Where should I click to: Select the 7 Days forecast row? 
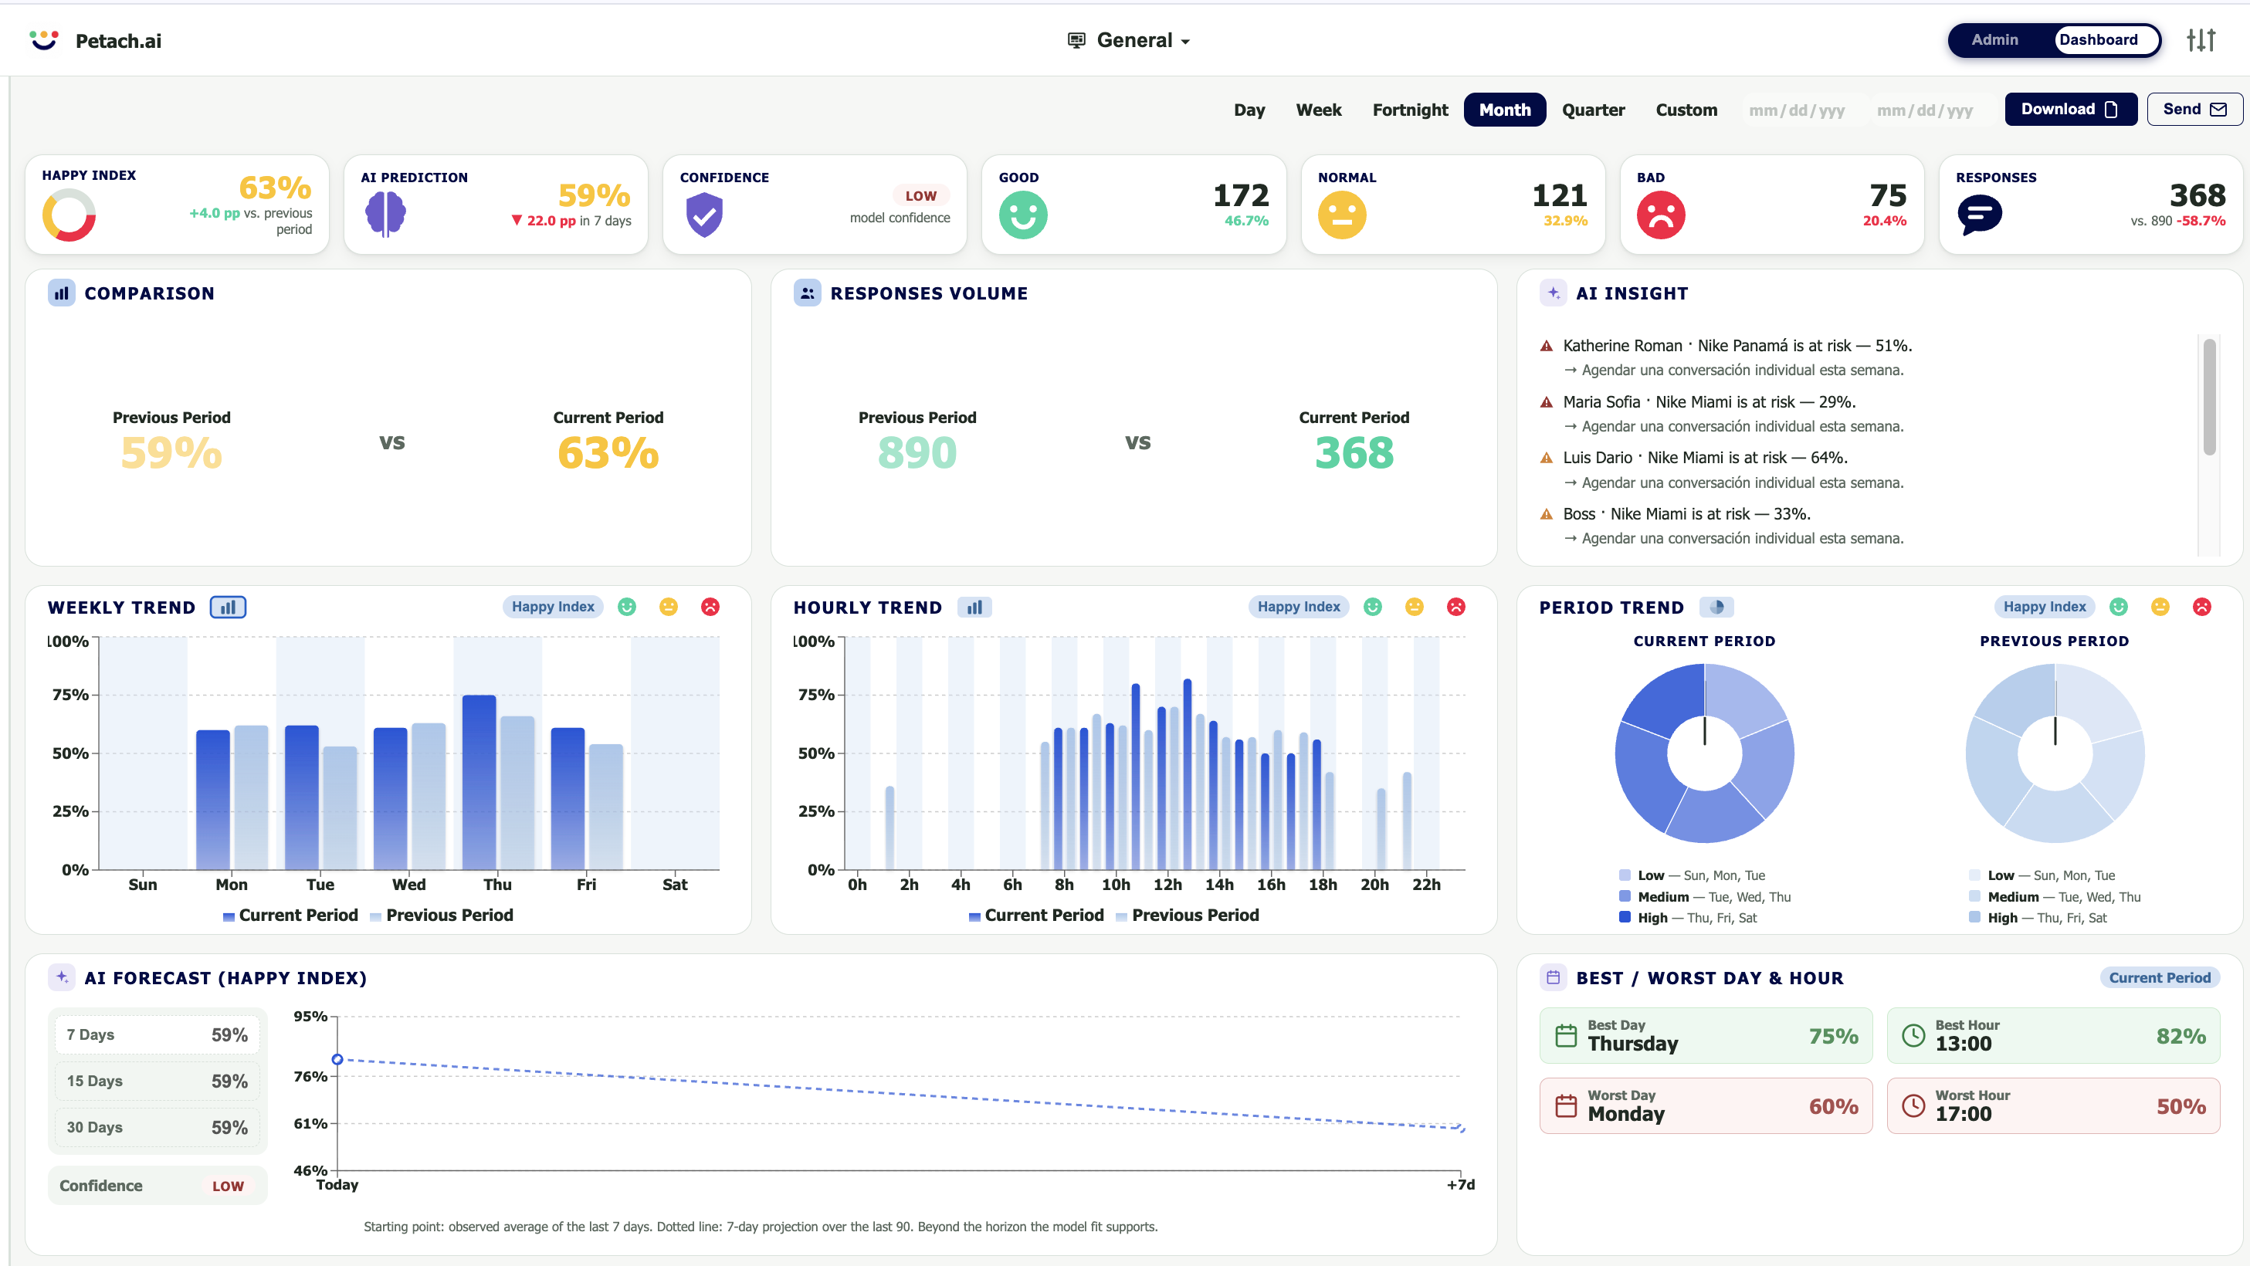point(158,1034)
